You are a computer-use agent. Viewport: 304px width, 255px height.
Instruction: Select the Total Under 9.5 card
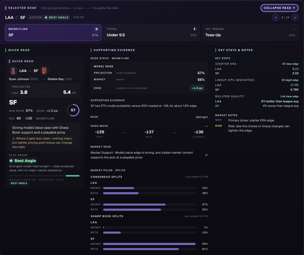pyautogui.click(x=152, y=32)
